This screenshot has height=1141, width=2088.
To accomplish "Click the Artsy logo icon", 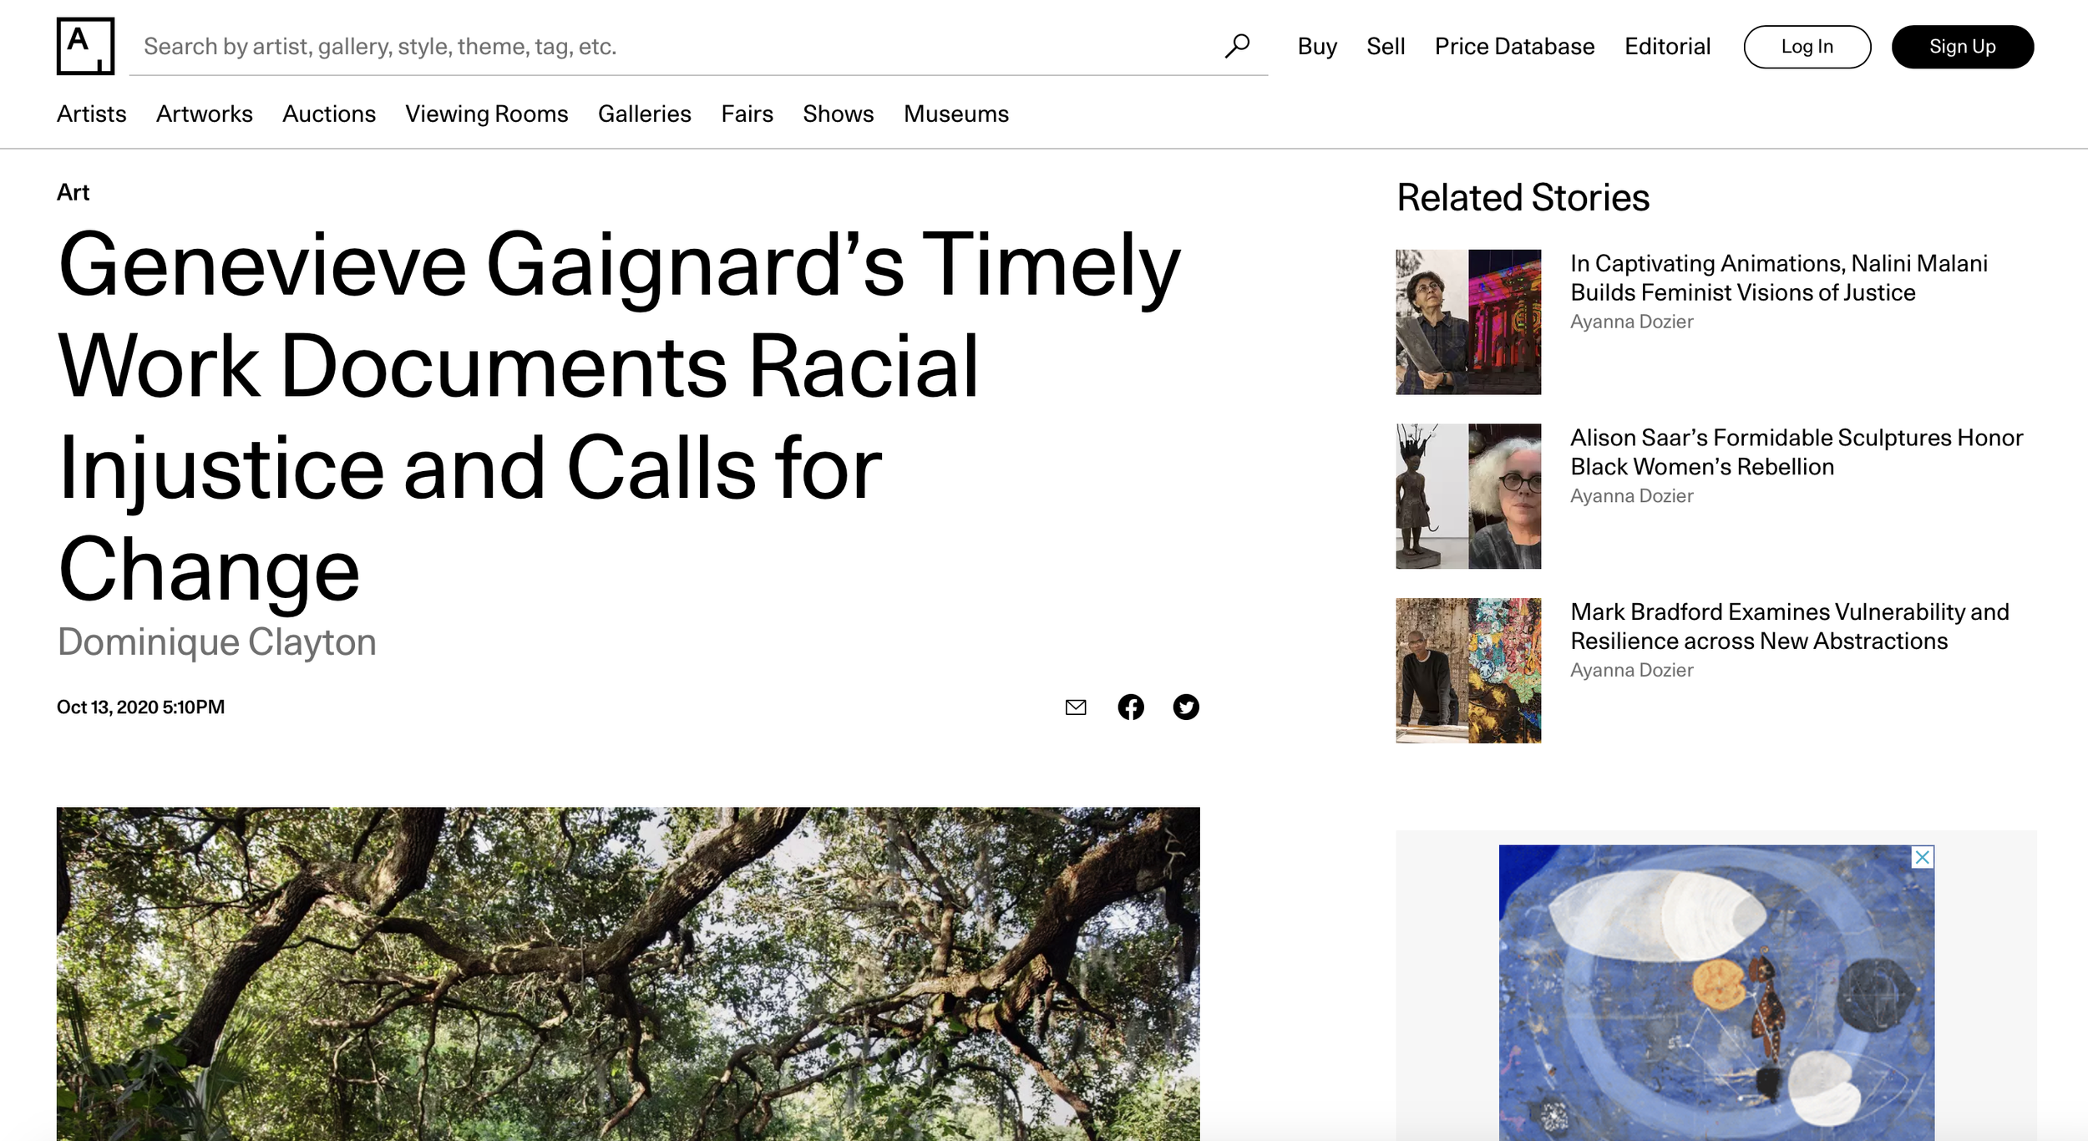I will point(85,46).
